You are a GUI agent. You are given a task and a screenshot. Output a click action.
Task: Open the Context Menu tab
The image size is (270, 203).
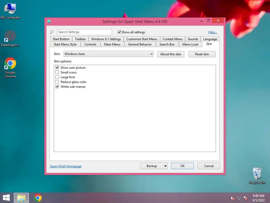(x=172, y=39)
